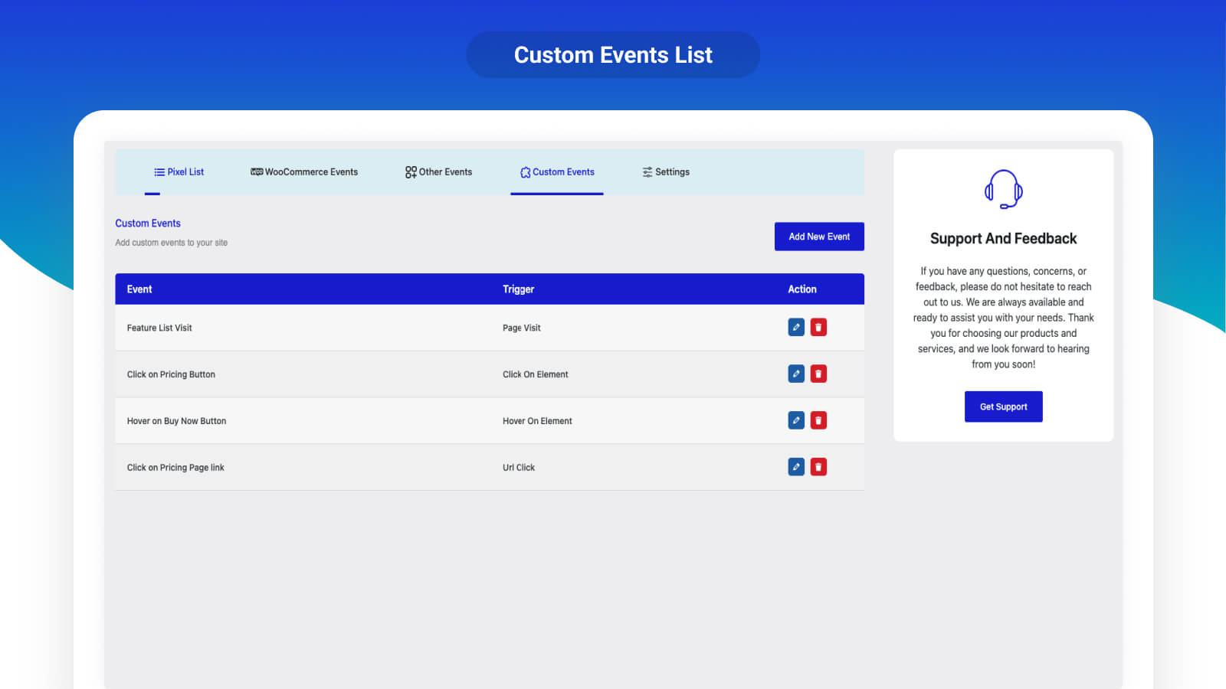
Task: Delete the Hover on Buy Now Button event
Action: 818,421
